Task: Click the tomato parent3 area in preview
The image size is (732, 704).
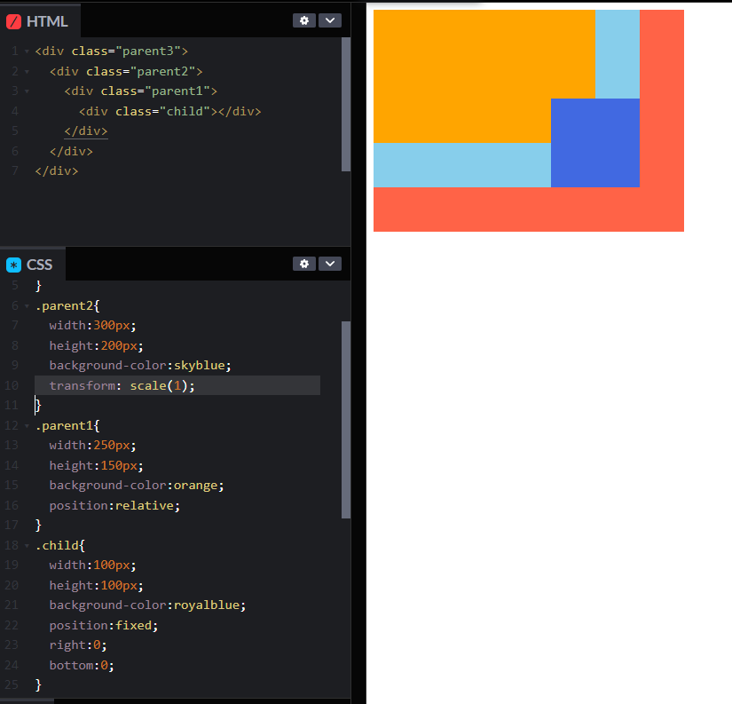Action: [529, 210]
